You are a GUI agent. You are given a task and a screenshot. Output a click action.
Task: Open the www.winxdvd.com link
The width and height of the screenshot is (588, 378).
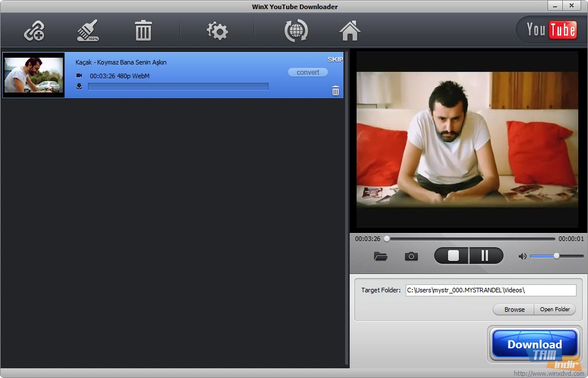[549, 373]
